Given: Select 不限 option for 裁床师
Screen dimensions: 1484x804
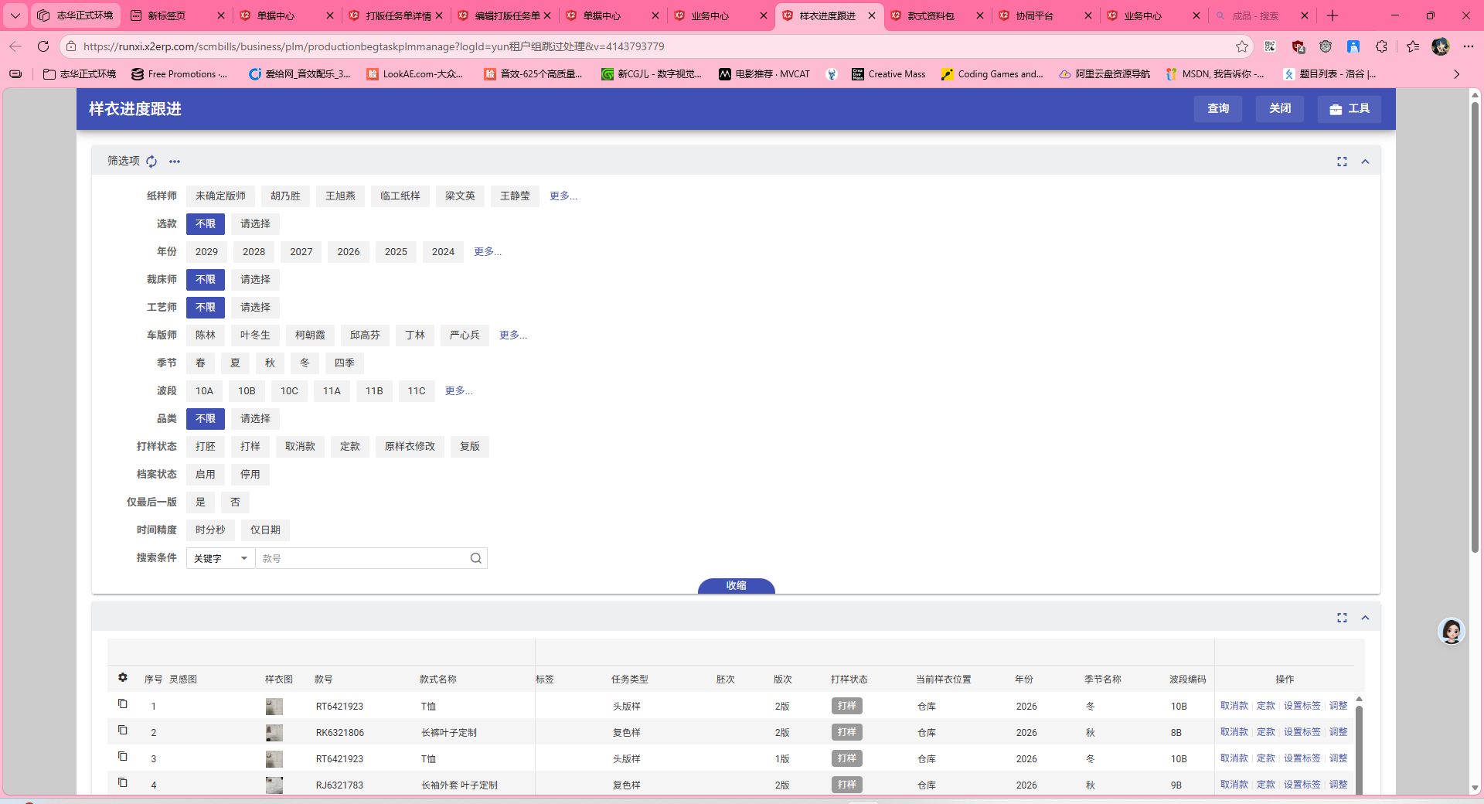Looking at the screenshot, I should pyautogui.click(x=206, y=280).
